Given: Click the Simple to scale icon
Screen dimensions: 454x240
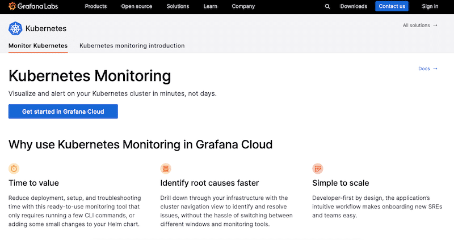Looking at the screenshot, I should tap(318, 168).
